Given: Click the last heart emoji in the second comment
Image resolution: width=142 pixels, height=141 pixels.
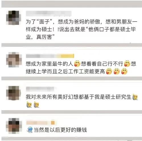Looking at the screenshot, I should [x=124, y=71].
